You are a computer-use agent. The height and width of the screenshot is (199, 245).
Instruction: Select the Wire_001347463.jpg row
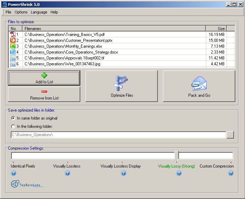pos(122,64)
